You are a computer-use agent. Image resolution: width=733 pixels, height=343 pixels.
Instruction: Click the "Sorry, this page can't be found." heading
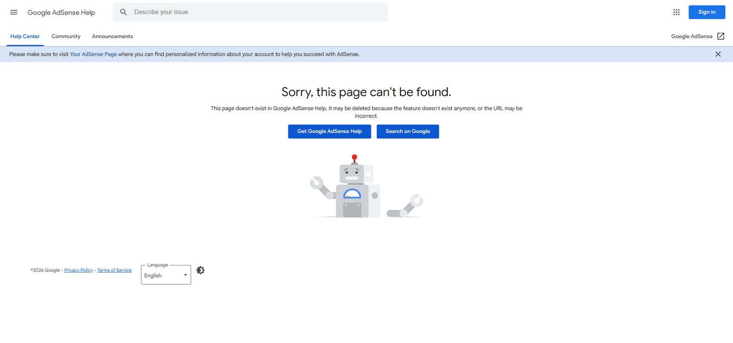pos(366,92)
